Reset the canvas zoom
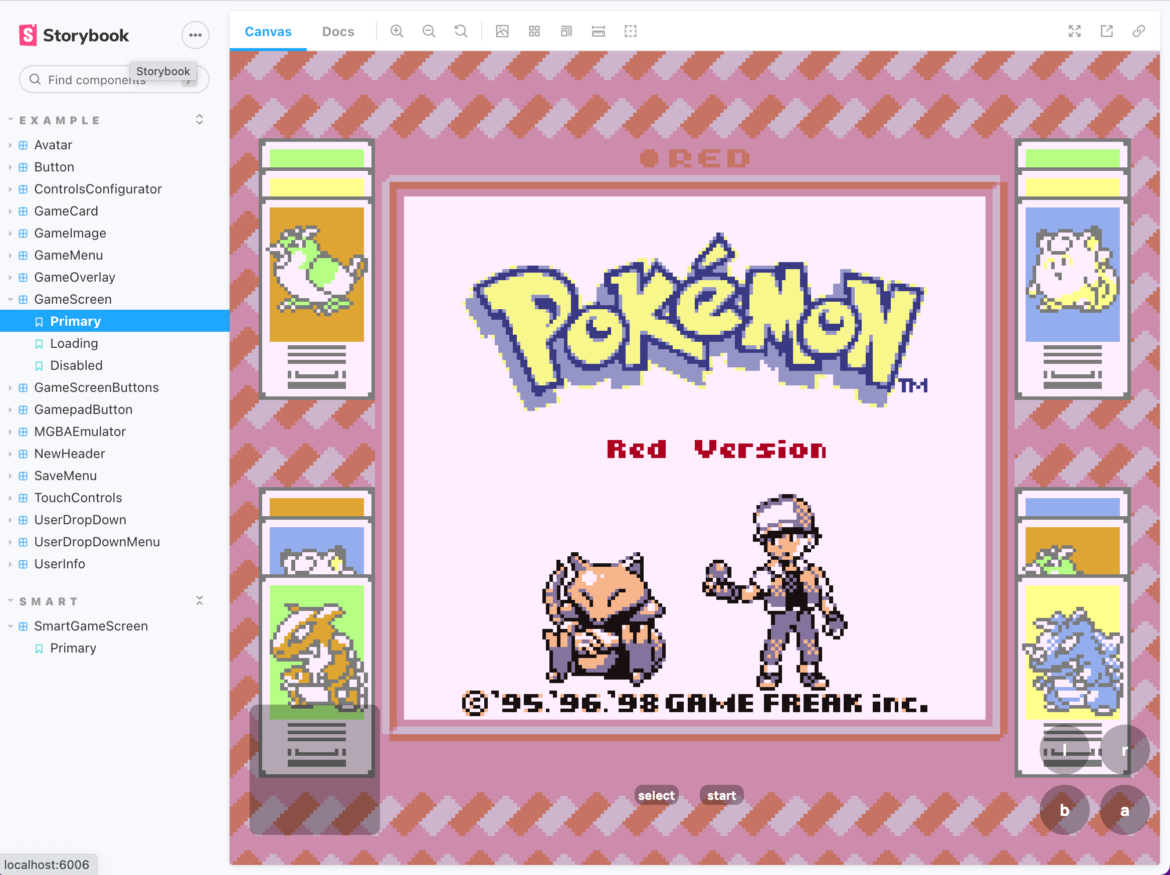Screen dimensions: 1170x875 coord(461,31)
